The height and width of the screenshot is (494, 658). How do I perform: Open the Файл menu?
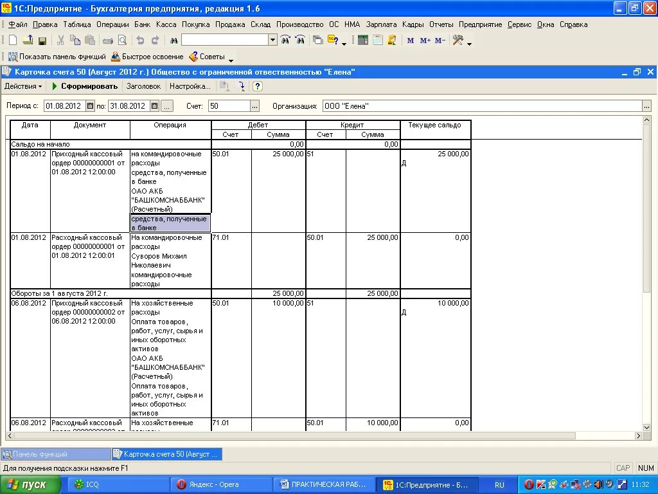pos(17,24)
